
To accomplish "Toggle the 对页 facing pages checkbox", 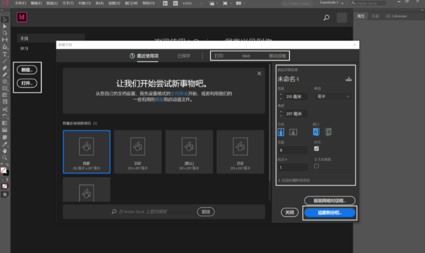I will (316, 149).
